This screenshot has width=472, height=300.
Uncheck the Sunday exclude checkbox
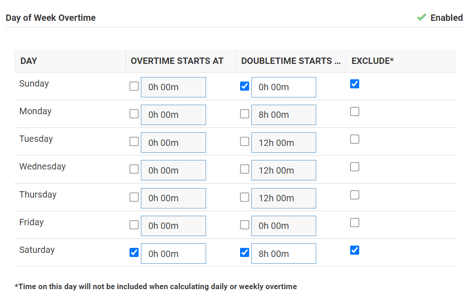[x=355, y=84]
